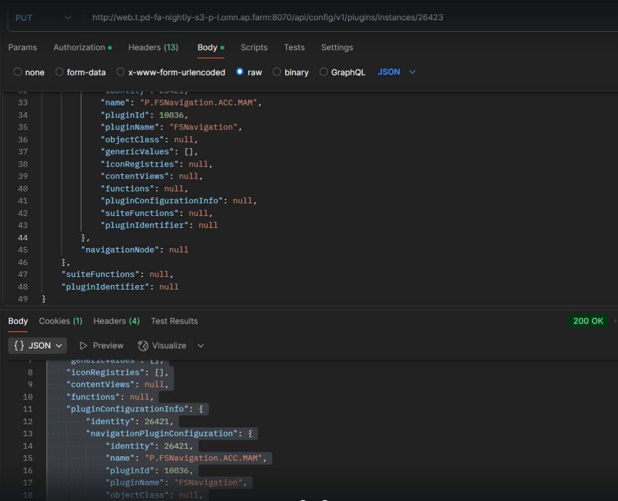Select the GraphQL body option
This screenshot has width=618, height=501.
tap(323, 72)
